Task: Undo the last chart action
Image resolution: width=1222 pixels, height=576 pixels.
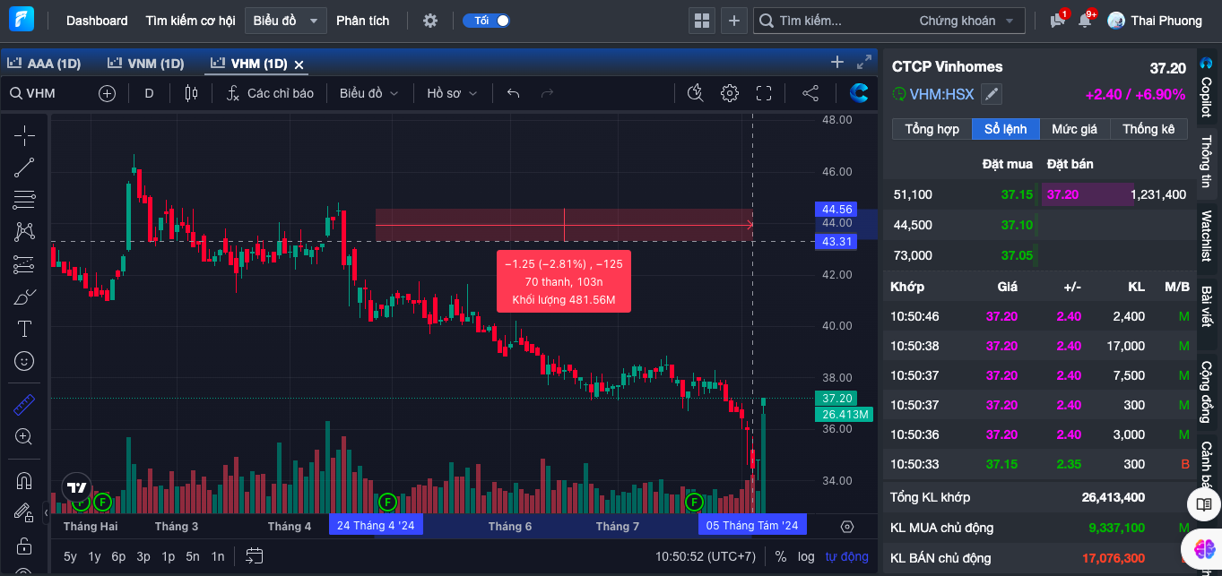Action: tap(513, 93)
